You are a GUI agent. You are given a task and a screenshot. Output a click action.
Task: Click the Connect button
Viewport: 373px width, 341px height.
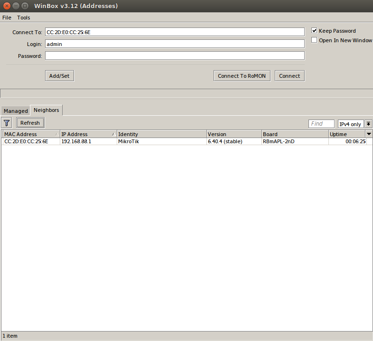coord(289,76)
